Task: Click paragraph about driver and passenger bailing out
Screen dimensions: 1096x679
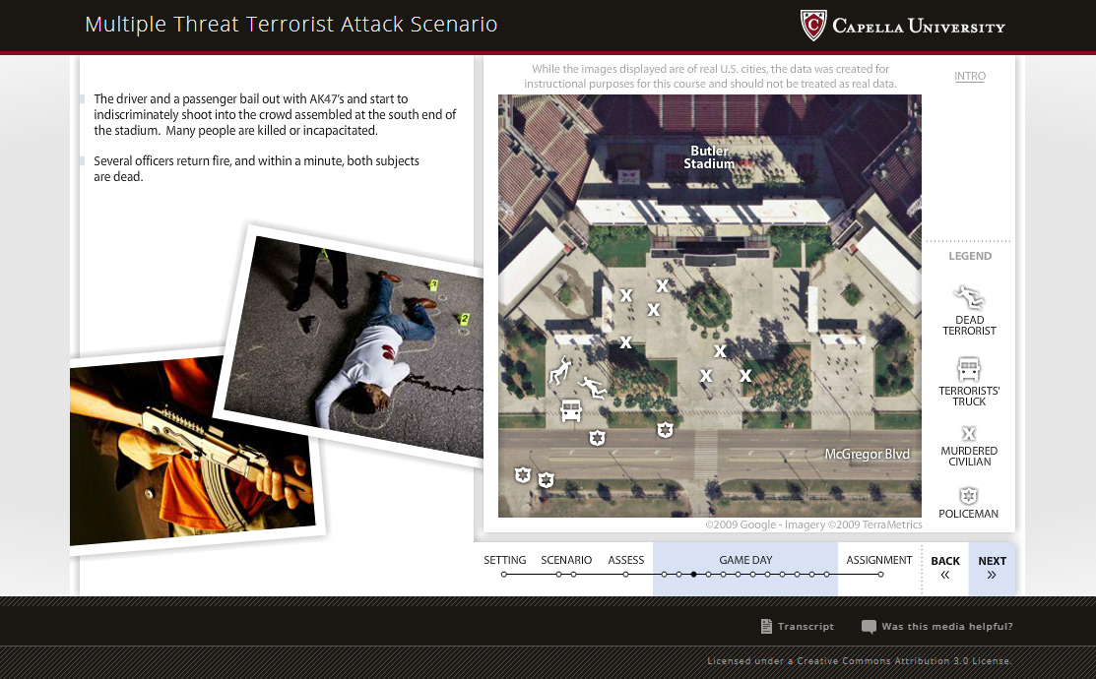Action: tap(275, 114)
